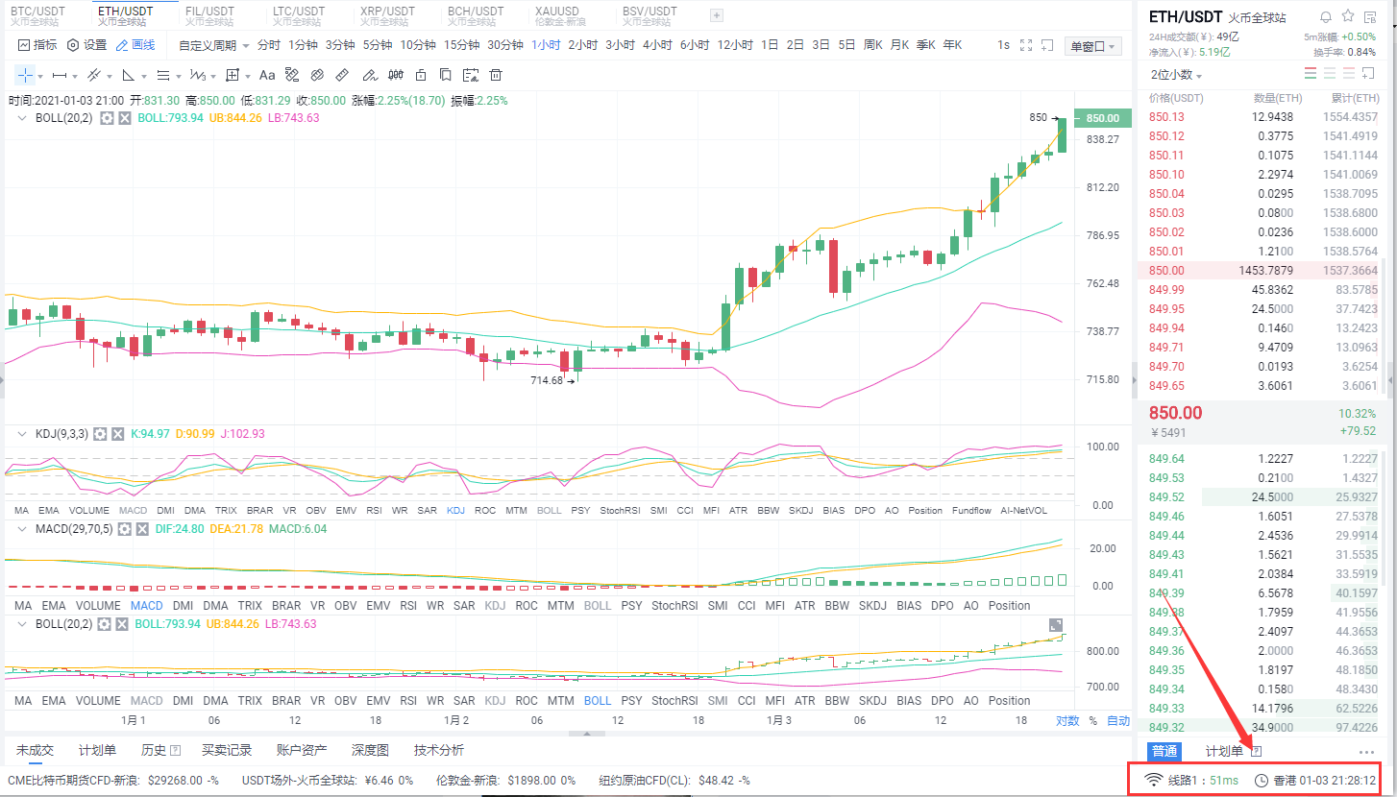Click the 画线 draw line button

[x=135, y=44]
